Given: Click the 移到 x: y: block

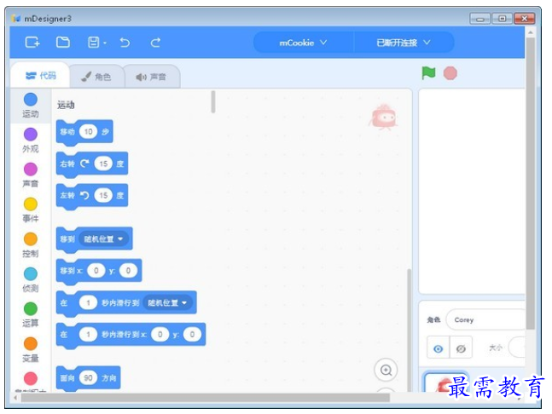Looking at the screenshot, I should [99, 271].
